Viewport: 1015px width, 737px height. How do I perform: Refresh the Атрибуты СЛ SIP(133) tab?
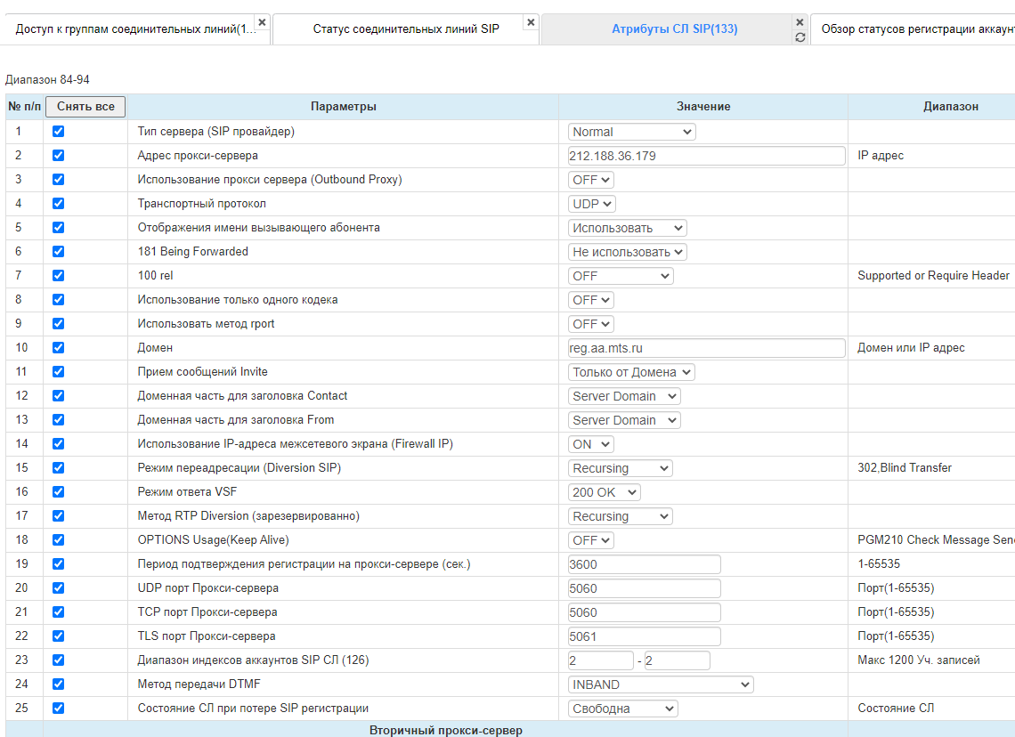click(x=800, y=37)
